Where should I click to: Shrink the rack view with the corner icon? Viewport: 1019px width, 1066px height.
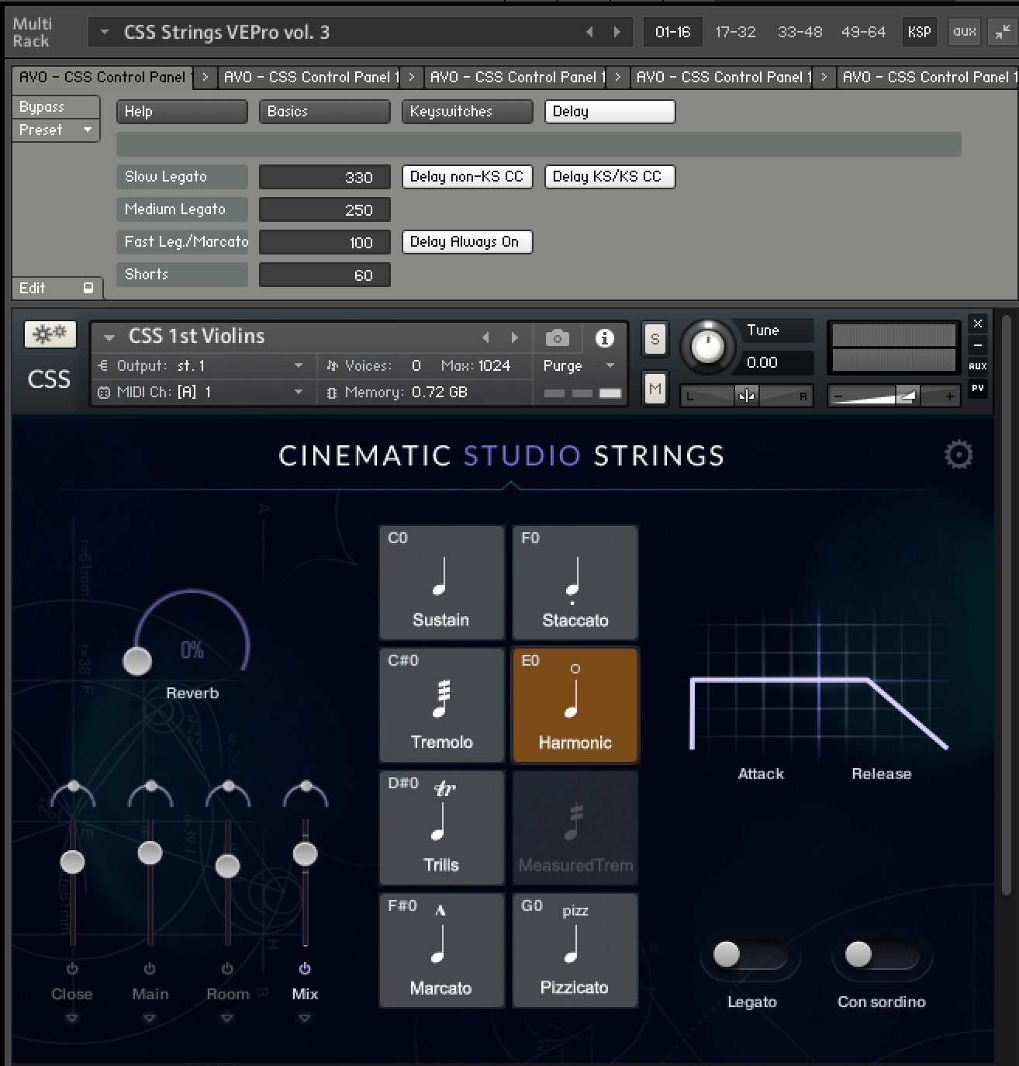coord(1002,32)
